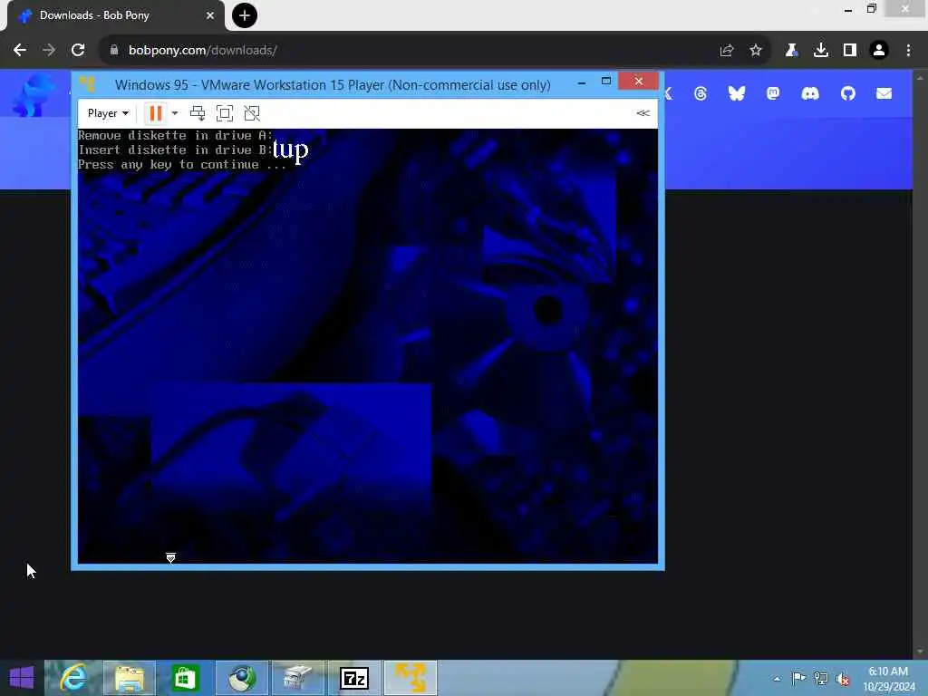Open the clock showing 6:10 AM
Viewport: 928px width, 696px height.
888,679
